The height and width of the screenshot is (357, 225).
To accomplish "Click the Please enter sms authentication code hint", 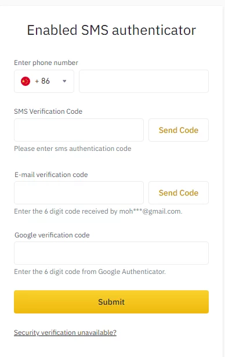I will pos(72,149).
